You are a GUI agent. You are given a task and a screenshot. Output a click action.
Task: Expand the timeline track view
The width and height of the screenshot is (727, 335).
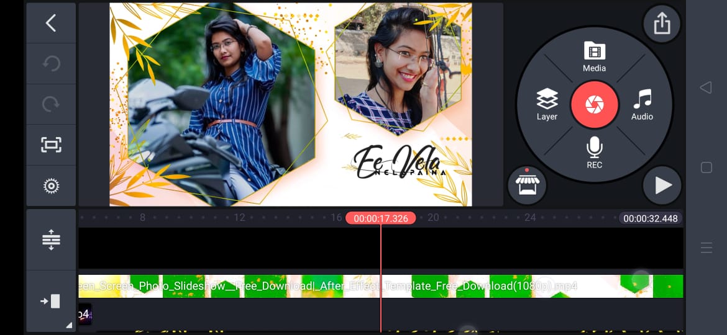tap(51, 239)
